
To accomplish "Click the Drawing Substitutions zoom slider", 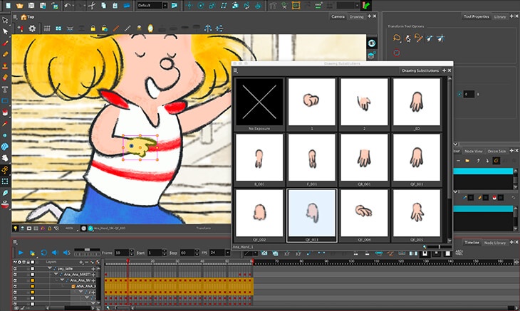I will pos(437,247).
